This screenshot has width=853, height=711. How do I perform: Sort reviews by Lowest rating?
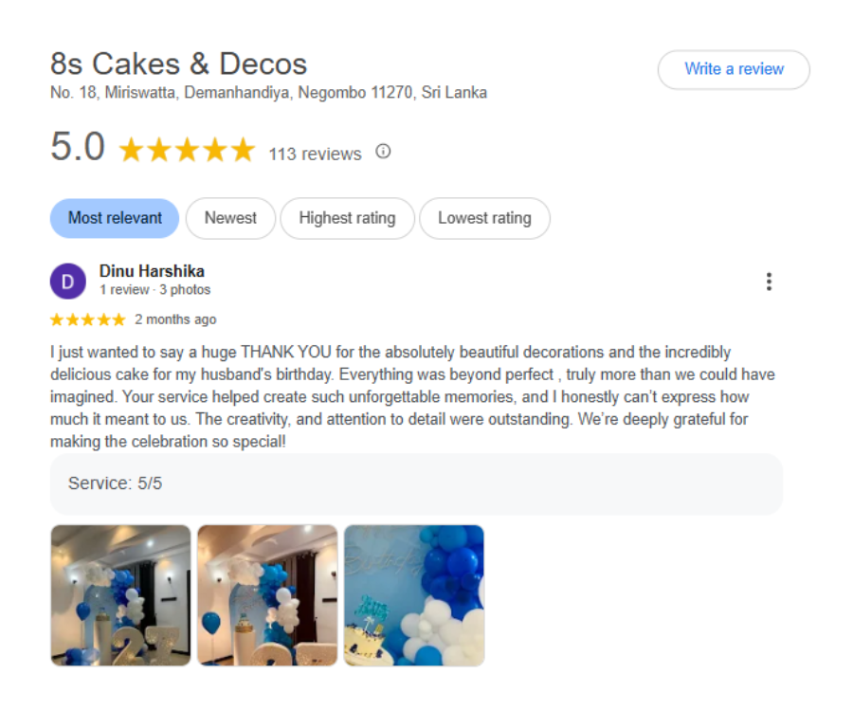[484, 218]
